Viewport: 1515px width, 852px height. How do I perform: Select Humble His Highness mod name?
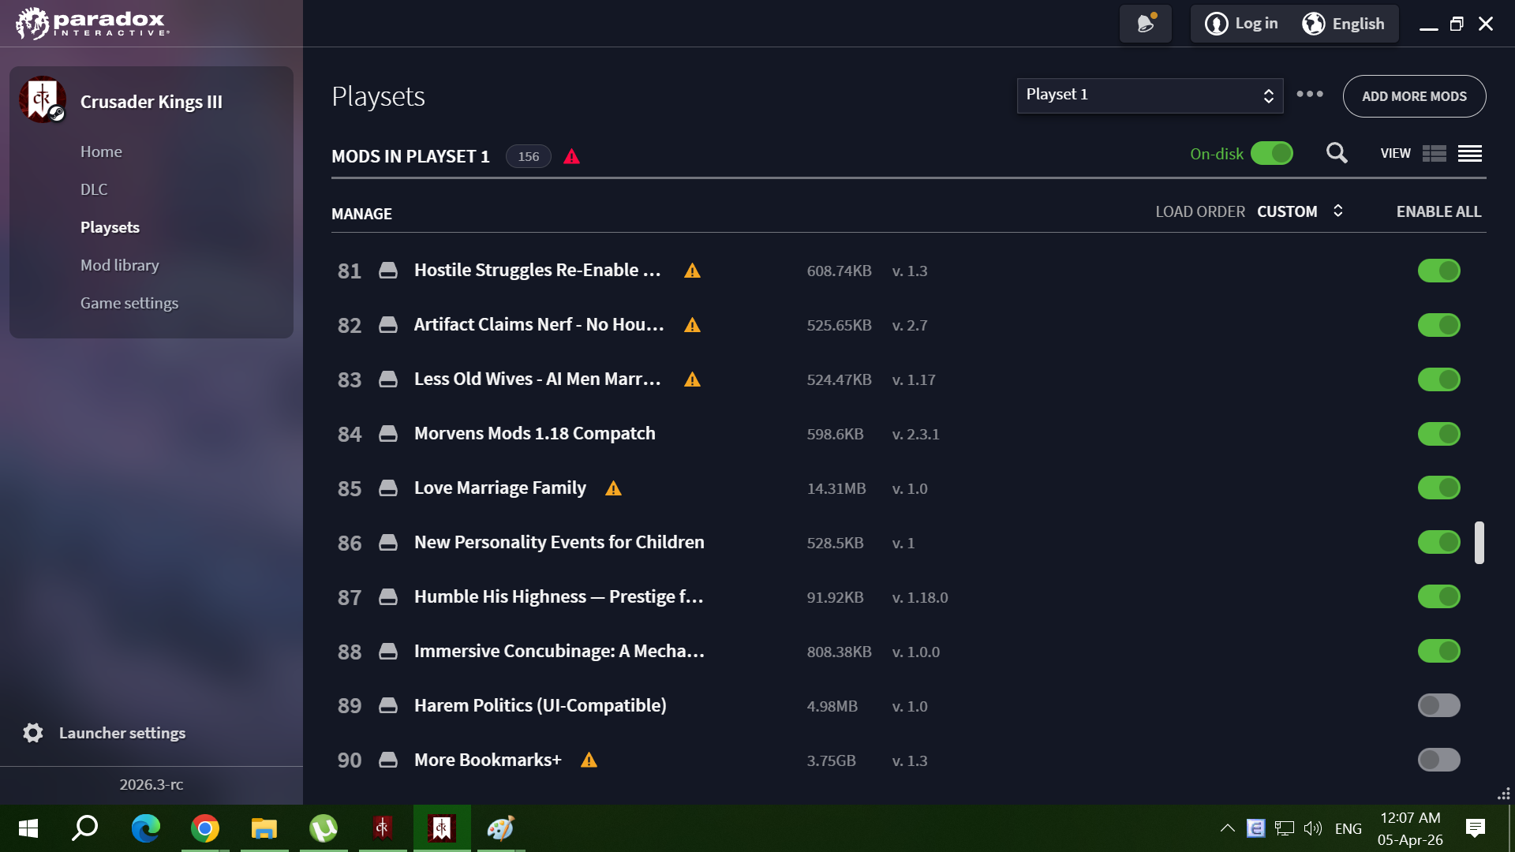point(559,597)
